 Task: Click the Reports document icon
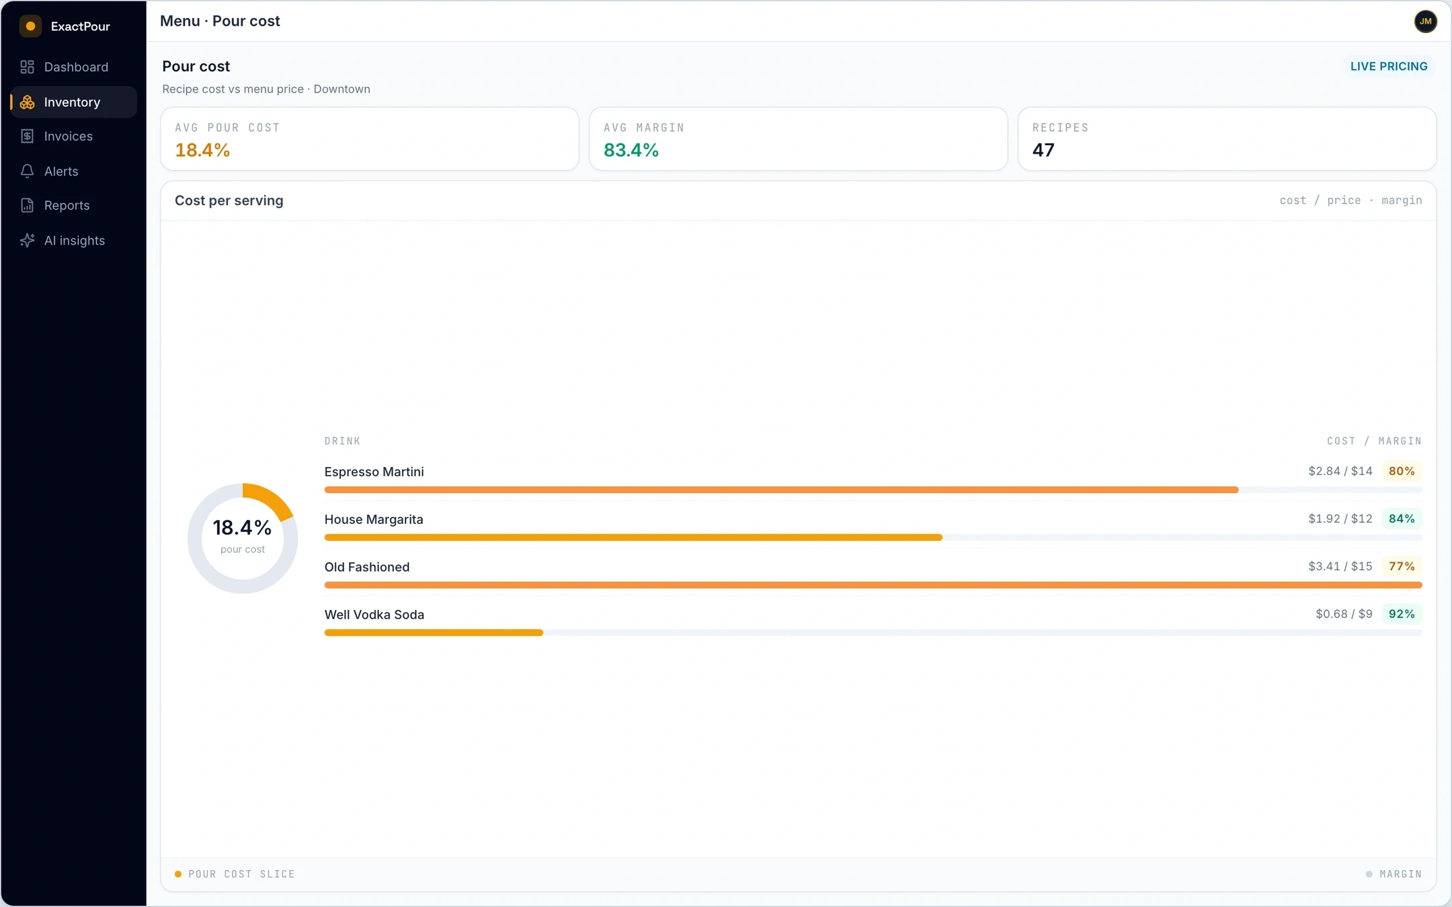(x=27, y=206)
